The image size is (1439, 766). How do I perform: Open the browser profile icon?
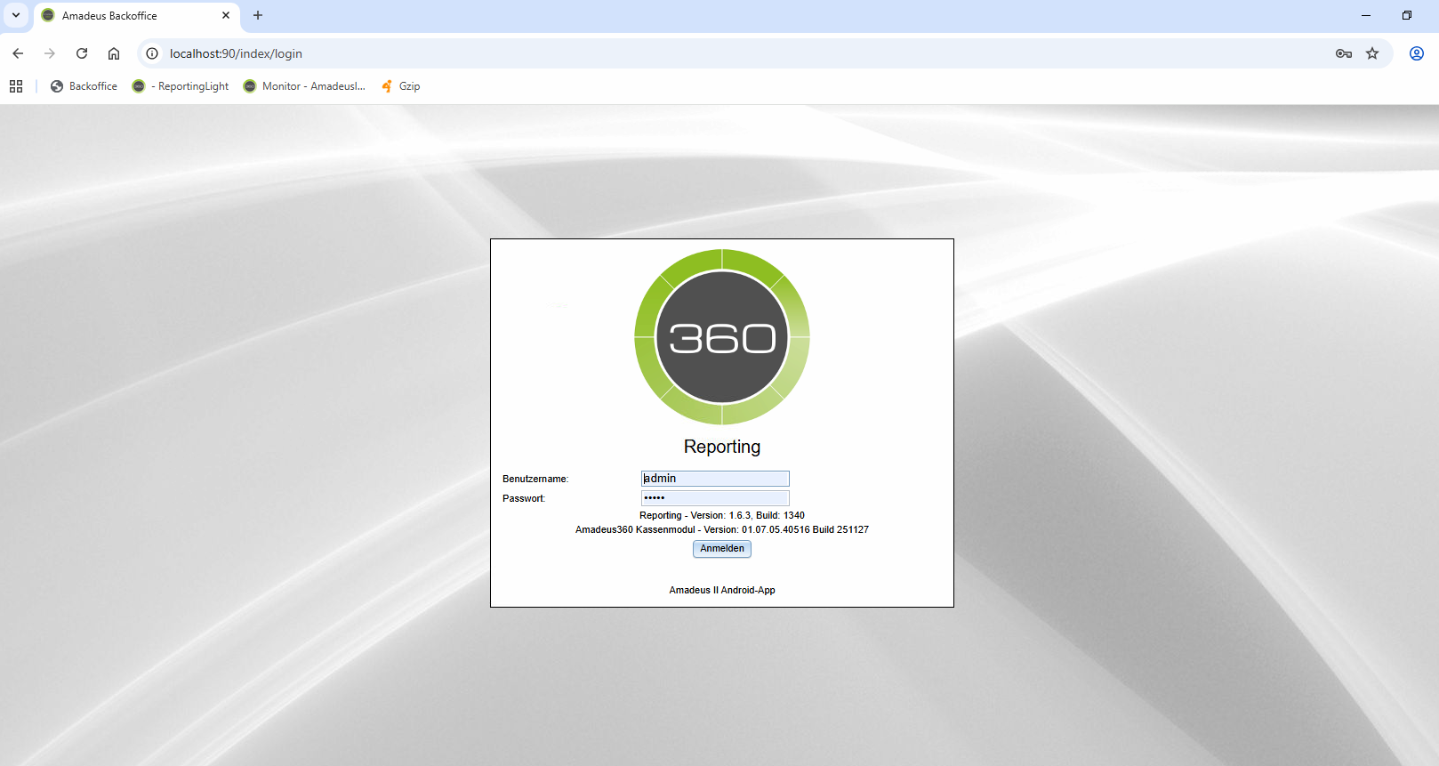click(x=1417, y=53)
